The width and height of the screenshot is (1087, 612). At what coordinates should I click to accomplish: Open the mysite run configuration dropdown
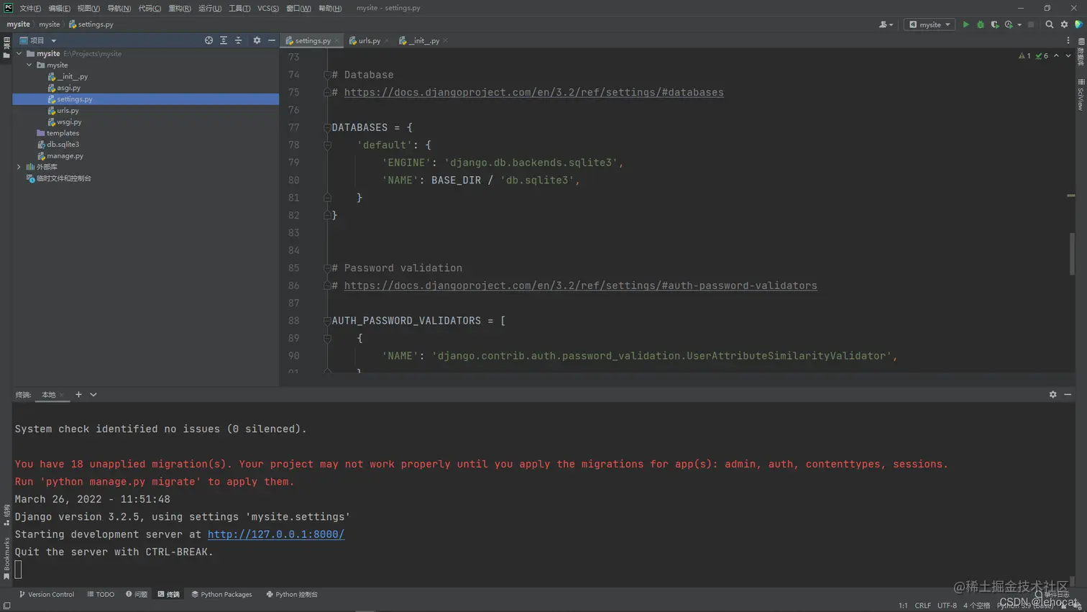tap(930, 24)
